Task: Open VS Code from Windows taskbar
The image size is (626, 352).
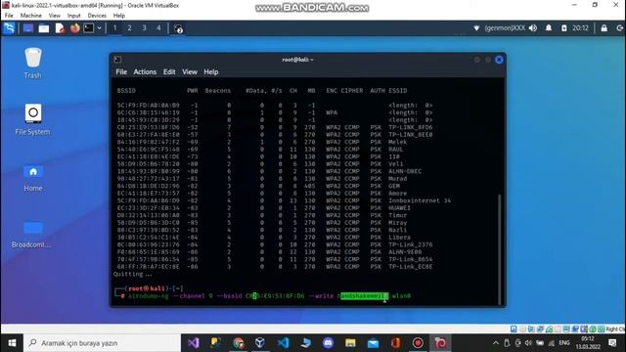Action: (x=283, y=343)
